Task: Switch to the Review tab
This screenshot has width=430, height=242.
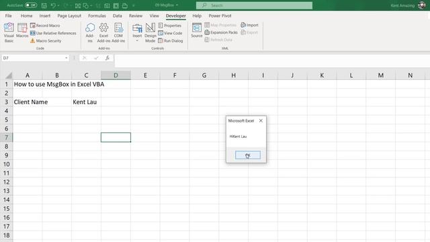Action: [136, 16]
